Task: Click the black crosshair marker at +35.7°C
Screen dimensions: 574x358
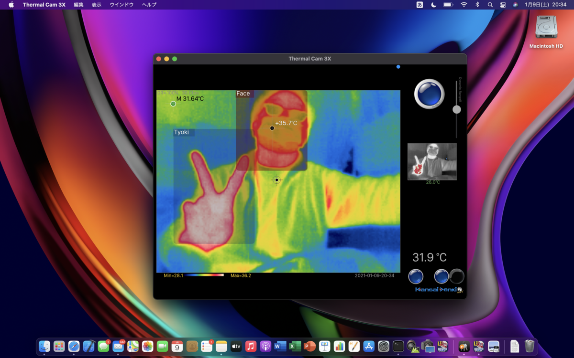Action: (x=272, y=128)
